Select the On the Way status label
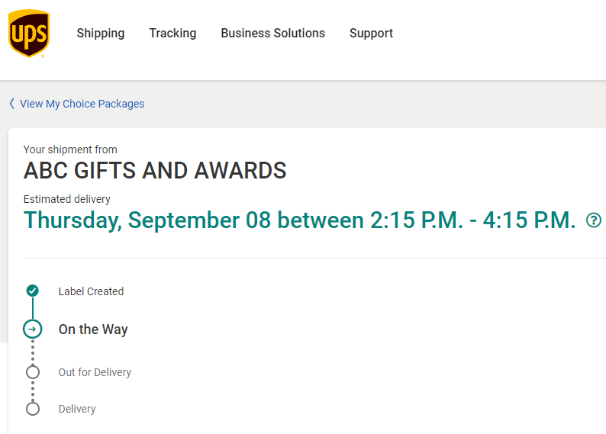Screen dimensions: 606x434 point(93,330)
